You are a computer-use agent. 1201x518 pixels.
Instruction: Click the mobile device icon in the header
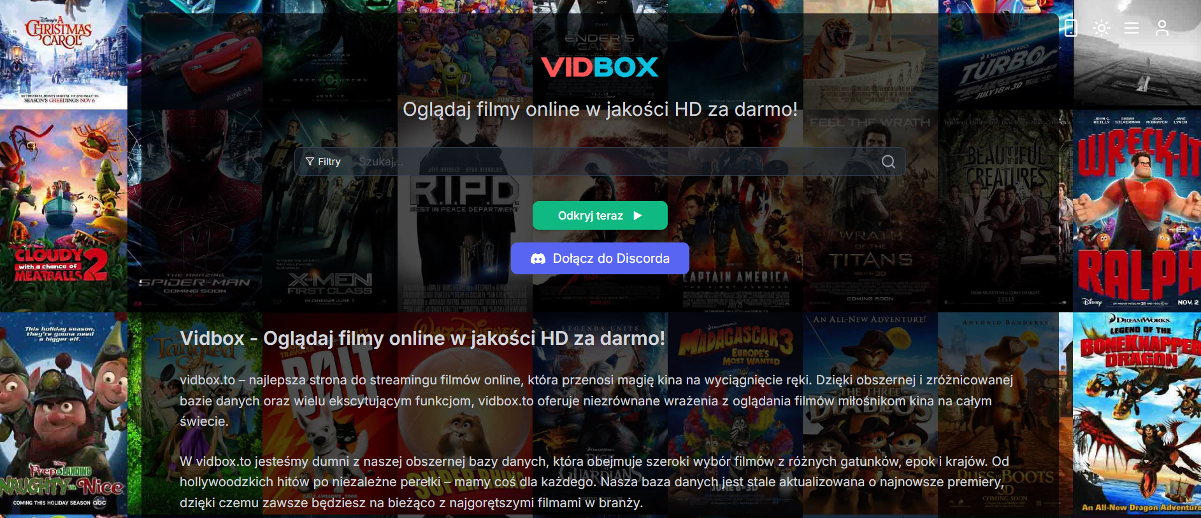1071,28
